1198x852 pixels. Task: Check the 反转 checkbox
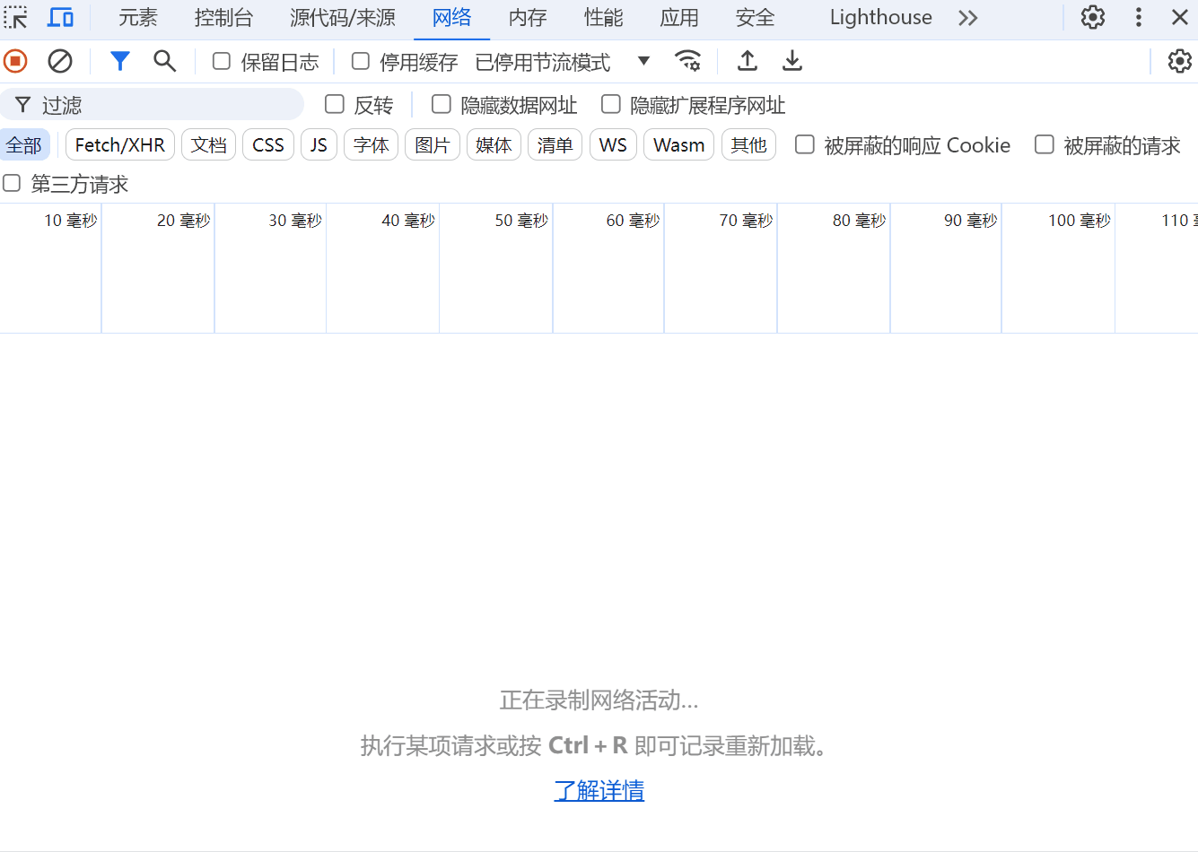[335, 104]
